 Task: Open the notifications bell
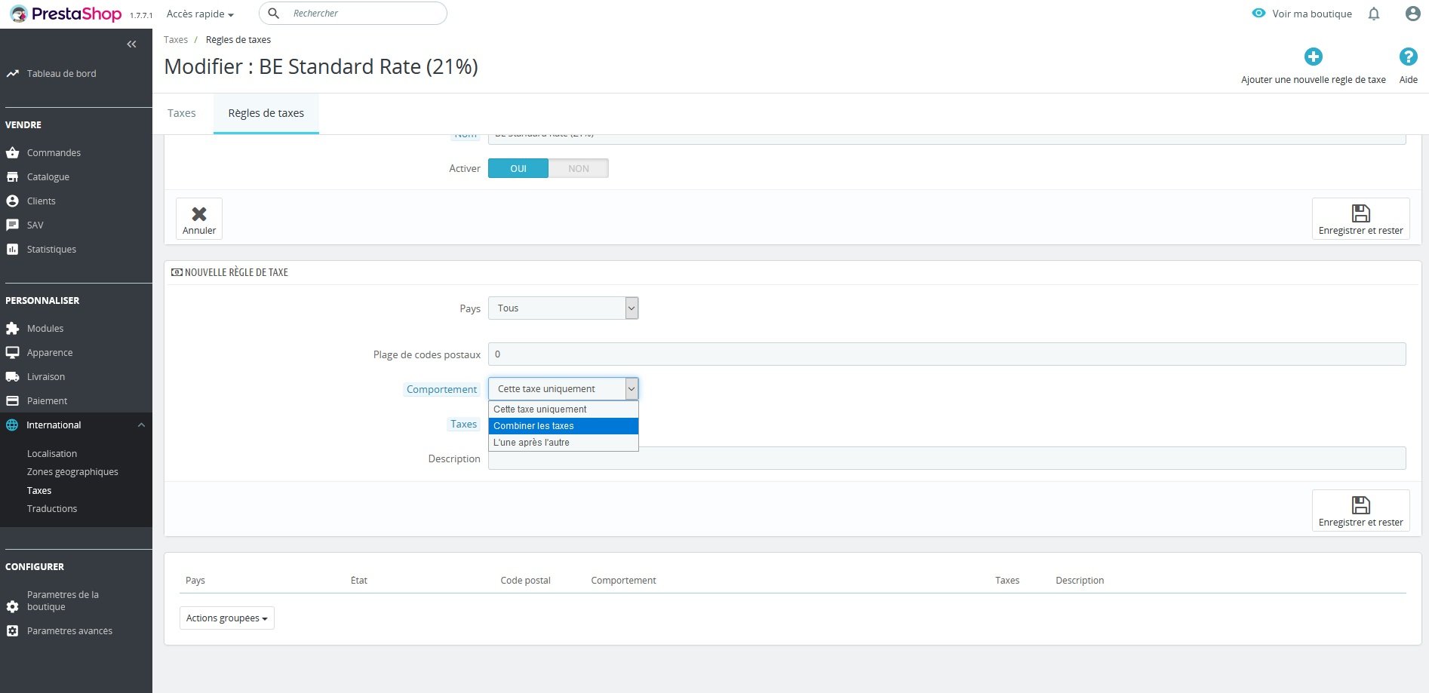point(1374,14)
